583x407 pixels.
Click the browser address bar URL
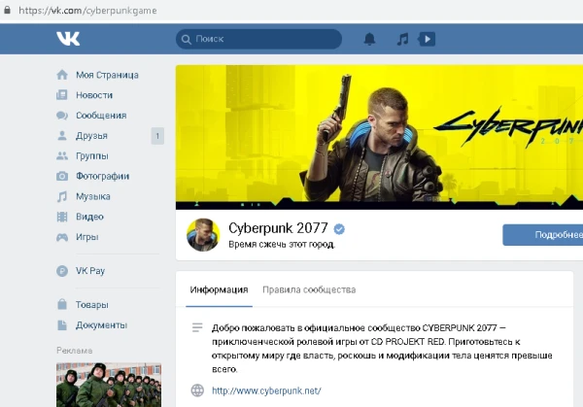tap(87, 11)
